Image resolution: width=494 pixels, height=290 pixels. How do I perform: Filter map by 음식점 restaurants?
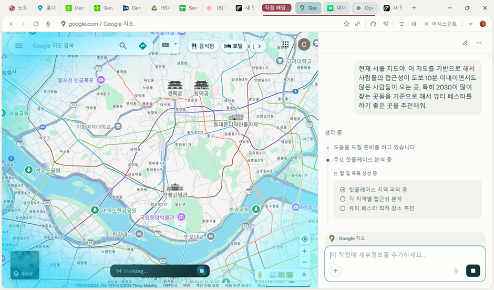pos(203,46)
